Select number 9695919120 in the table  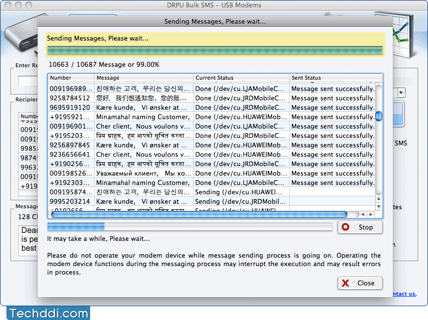(x=70, y=107)
